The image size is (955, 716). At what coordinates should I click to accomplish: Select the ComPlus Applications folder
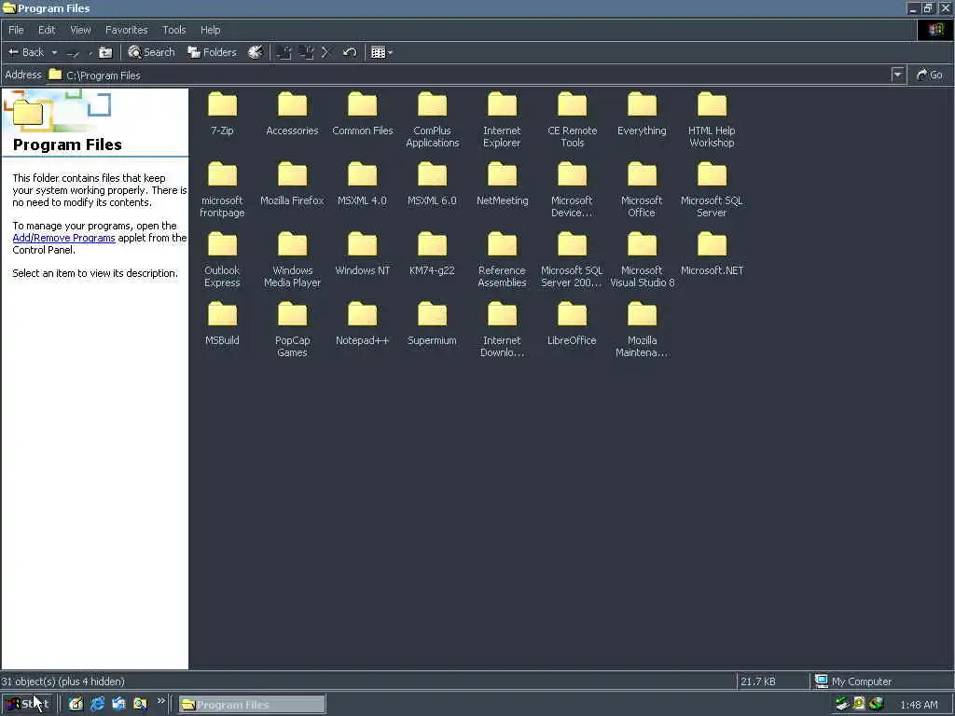[x=433, y=118]
